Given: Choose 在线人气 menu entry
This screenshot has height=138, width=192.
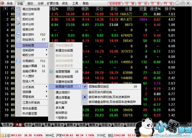Looking at the screenshot, I should (x=32, y=81).
